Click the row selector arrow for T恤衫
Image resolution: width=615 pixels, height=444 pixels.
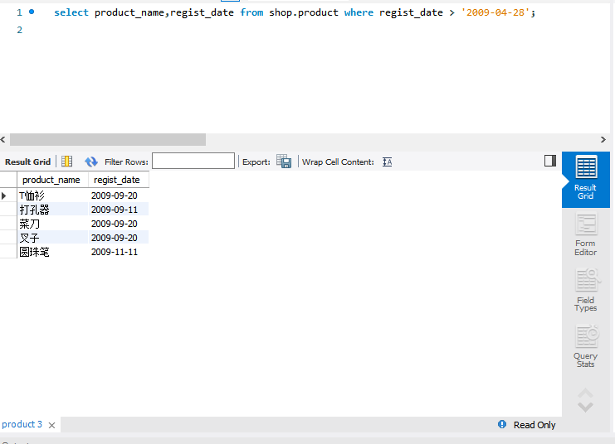[x=4, y=195]
